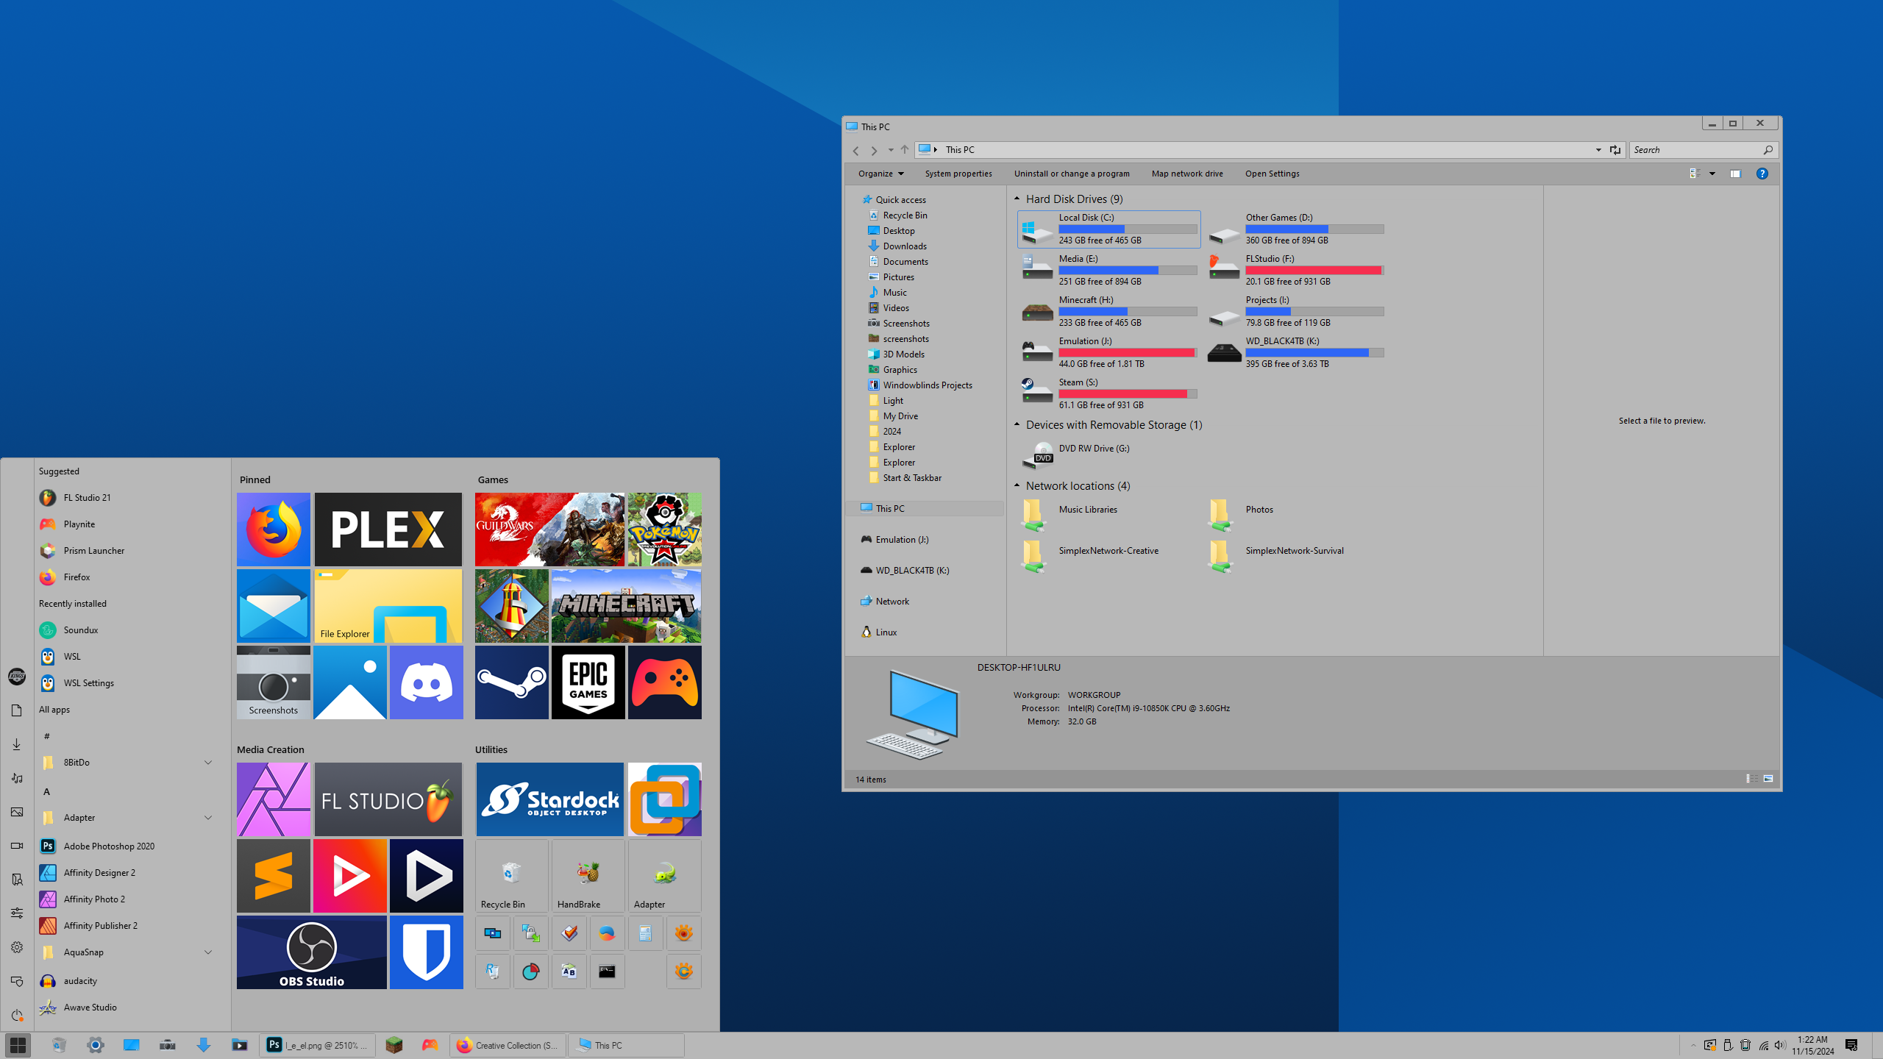Expand the 8BitDo folder in All apps
The height and width of the screenshot is (1059, 1883).
click(208, 763)
